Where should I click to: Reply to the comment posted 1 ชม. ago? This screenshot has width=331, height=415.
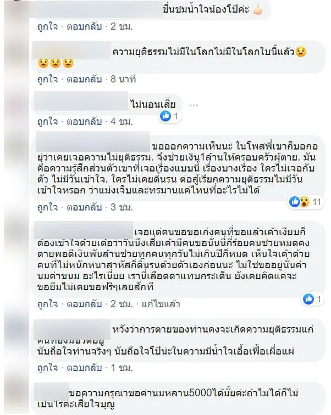(x=84, y=368)
